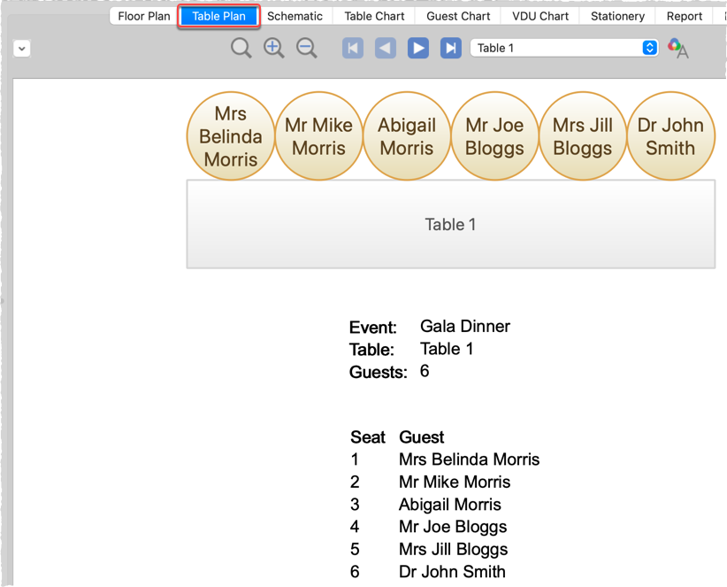Image resolution: width=727 pixels, height=587 pixels.
Task: Open the Report view
Action: pyautogui.click(x=684, y=15)
